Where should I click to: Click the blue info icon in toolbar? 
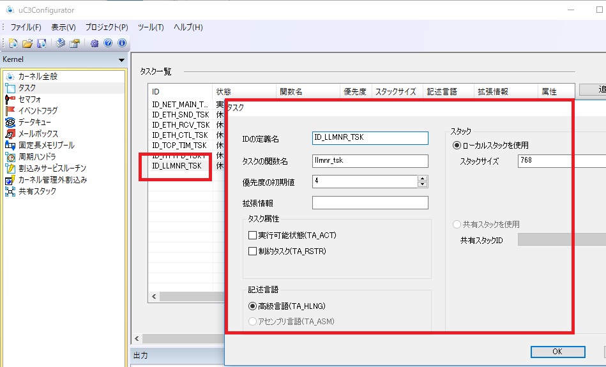pos(121,43)
